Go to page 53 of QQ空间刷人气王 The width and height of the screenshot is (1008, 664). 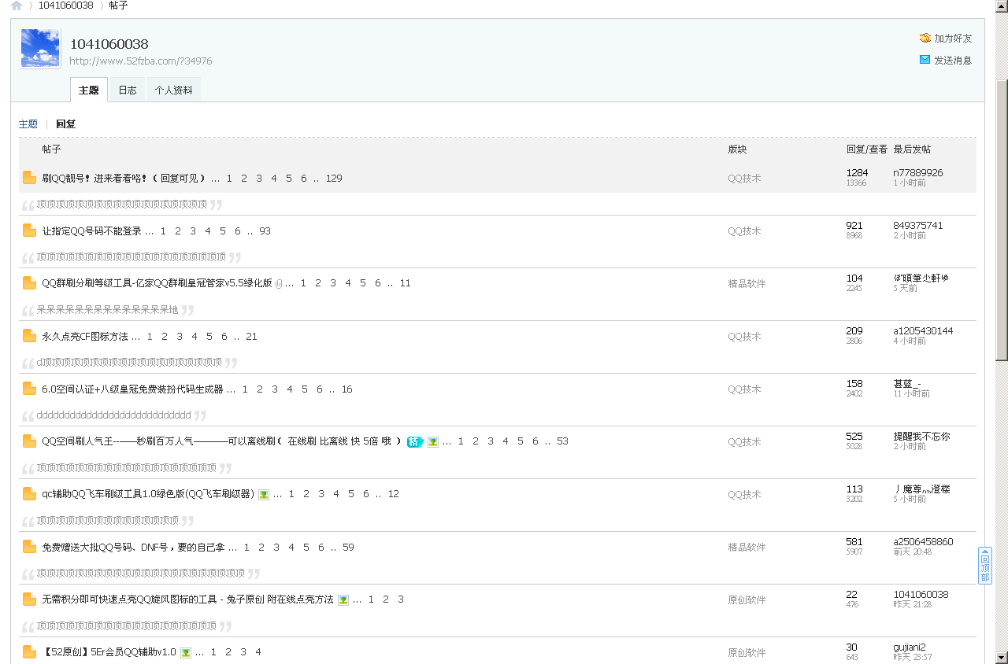[x=562, y=441]
